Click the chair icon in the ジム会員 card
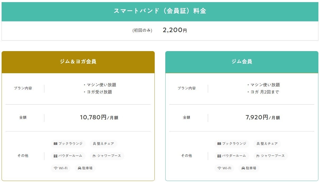 click(x=258, y=144)
